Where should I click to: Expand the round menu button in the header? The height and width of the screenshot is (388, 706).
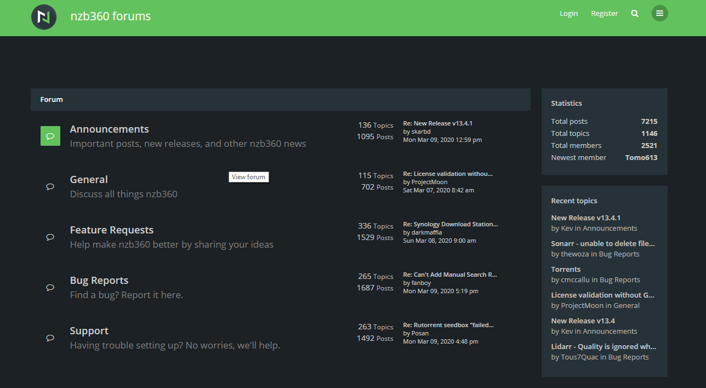pos(659,13)
